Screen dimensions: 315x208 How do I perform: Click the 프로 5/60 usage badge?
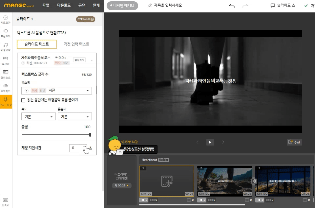pyautogui.click(x=85, y=19)
